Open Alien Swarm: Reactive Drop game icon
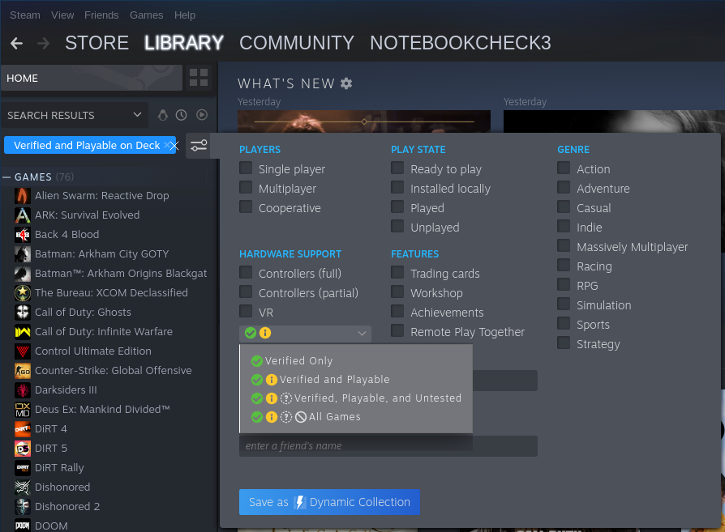Viewport: 725px width, 532px height. (x=23, y=196)
